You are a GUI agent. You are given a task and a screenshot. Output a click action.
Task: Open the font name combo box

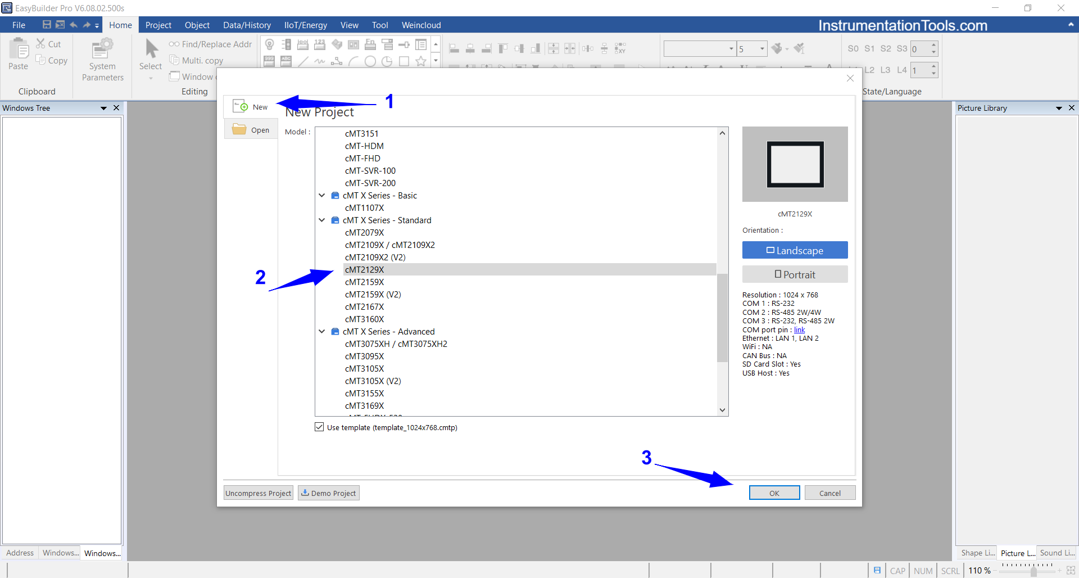coord(700,49)
